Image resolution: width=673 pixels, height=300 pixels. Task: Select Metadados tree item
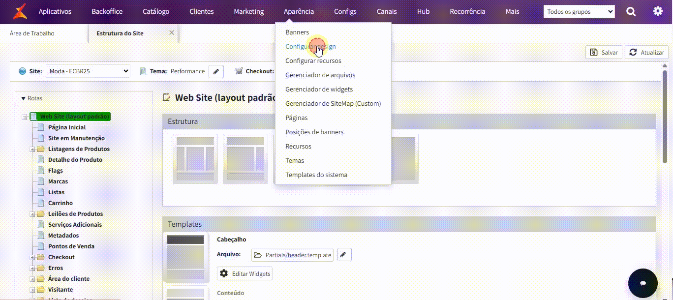63,236
